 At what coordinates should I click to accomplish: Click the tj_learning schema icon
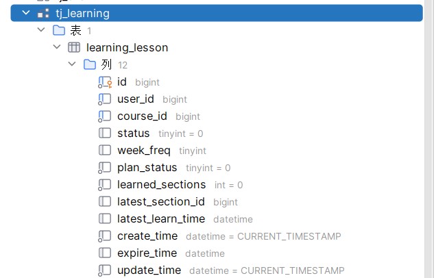(43, 13)
